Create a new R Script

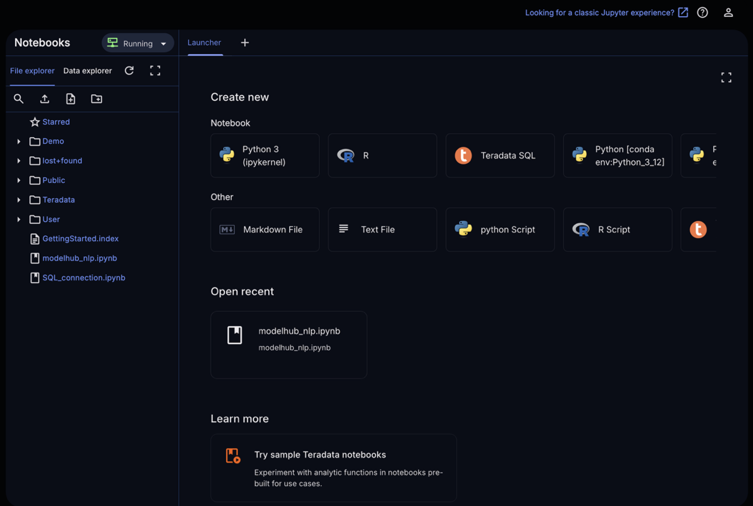[617, 229]
